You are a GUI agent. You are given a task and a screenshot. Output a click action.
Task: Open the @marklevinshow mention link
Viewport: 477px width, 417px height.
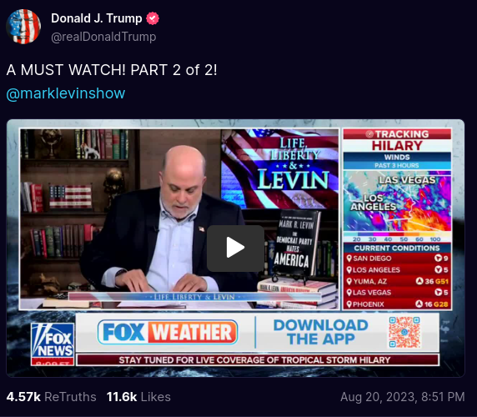[x=66, y=93]
